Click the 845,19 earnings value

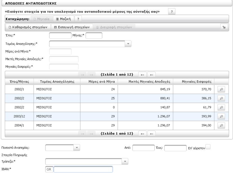coord(165,89)
